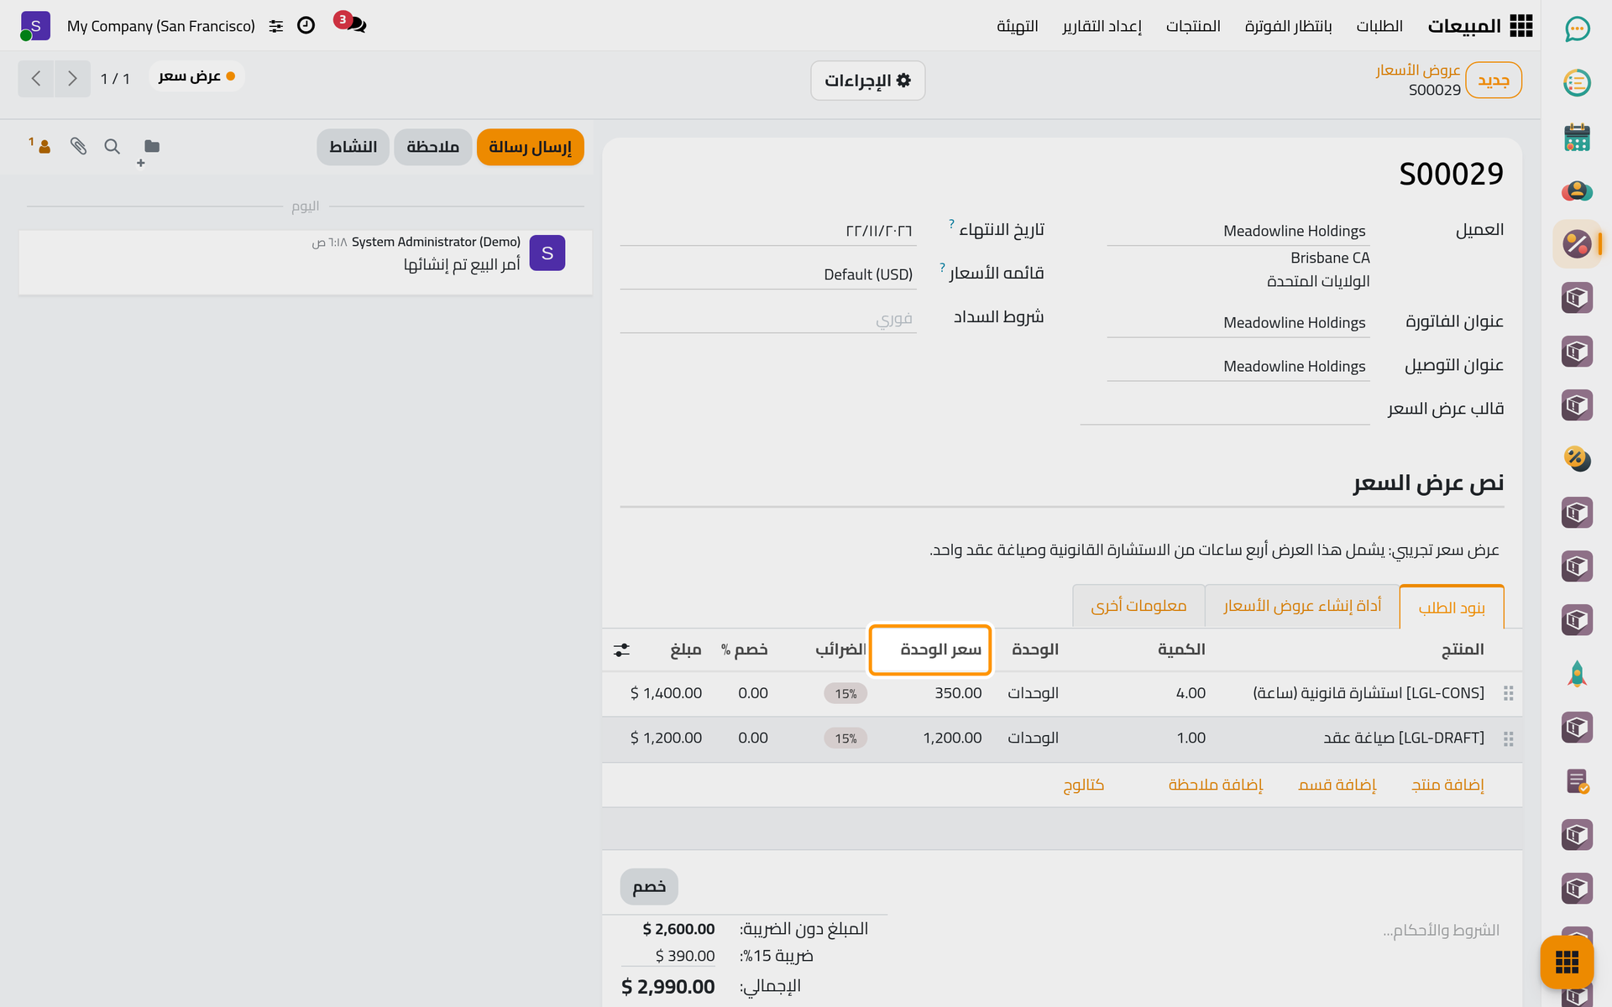The image size is (1612, 1007).
Task: Grab drag handle of LGL-DRAFT line
Action: click(x=1508, y=738)
